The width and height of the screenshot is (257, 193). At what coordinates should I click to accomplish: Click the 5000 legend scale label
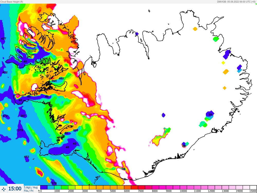tap(113, 191)
